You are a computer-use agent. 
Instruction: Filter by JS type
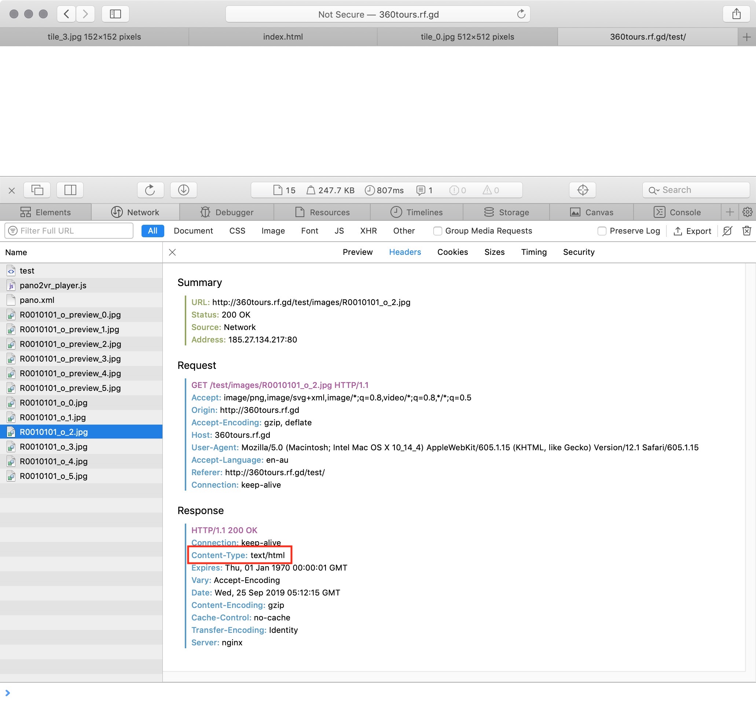point(339,231)
